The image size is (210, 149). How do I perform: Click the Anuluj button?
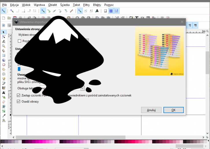tap(151, 110)
